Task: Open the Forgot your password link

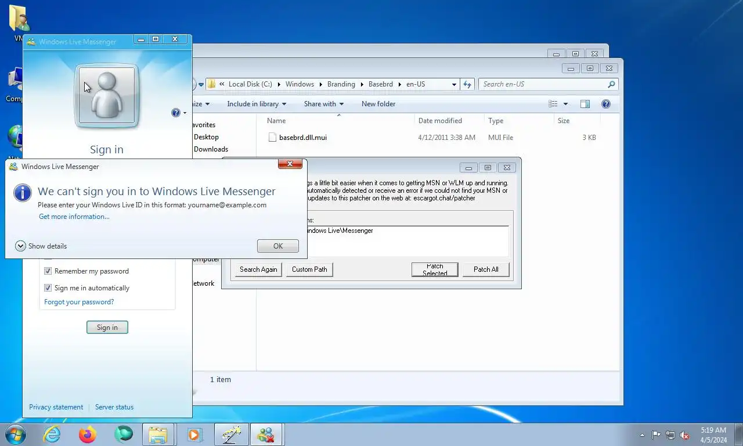Action: [x=79, y=302]
